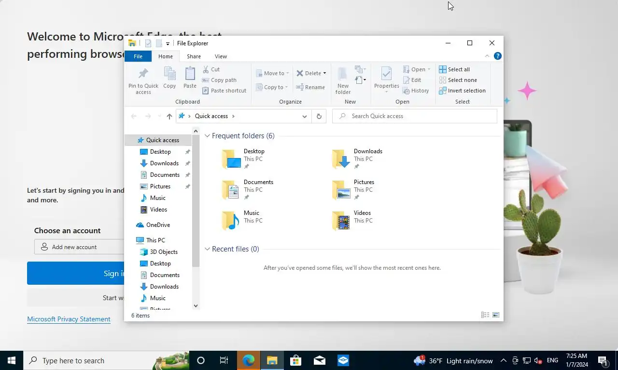Viewport: 618px width, 370px height.
Task: Click the File Explorer Help icon
Action: pos(498,56)
